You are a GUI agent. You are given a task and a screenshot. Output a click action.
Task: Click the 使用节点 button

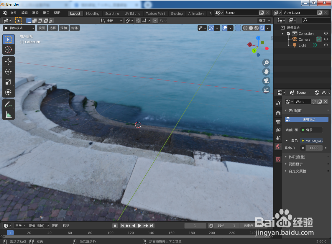[x=307, y=119]
